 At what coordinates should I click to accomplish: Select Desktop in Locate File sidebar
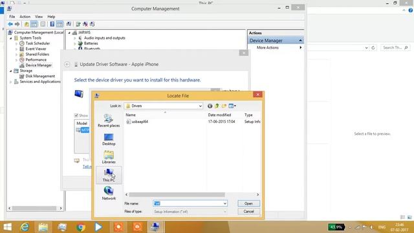click(109, 139)
